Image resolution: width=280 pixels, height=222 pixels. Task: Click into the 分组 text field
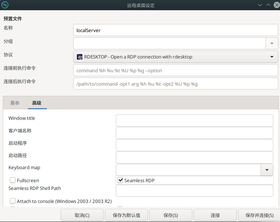(169, 43)
